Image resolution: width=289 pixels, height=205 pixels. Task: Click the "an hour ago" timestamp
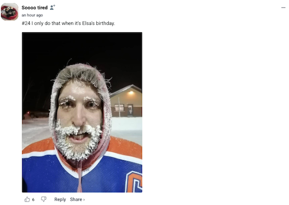point(32,15)
